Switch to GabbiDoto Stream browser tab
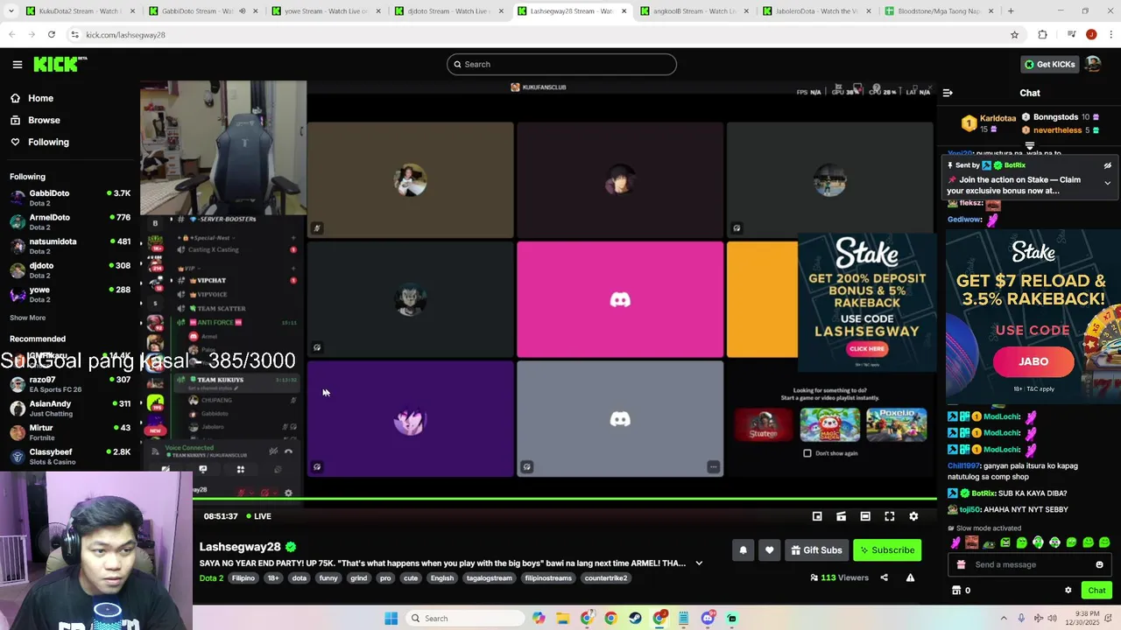This screenshot has width=1121, height=630. tap(201, 11)
